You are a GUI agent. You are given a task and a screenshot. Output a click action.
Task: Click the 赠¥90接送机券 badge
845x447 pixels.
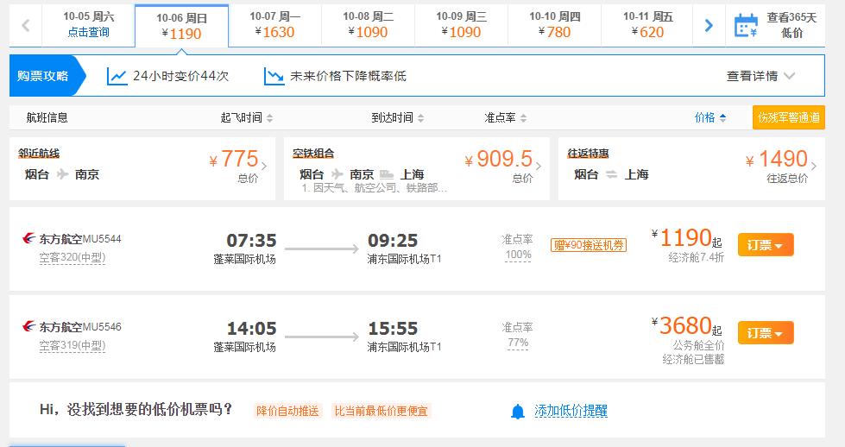[x=588, y=245]
